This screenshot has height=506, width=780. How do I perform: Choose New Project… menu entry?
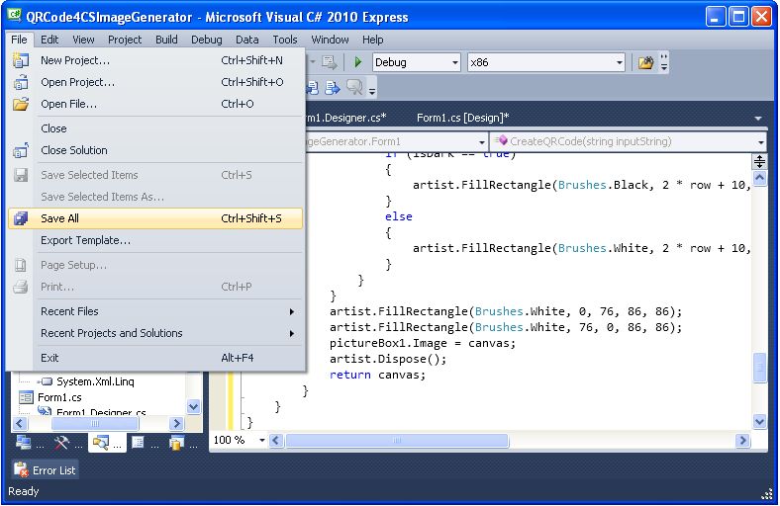tap(154, 60)
